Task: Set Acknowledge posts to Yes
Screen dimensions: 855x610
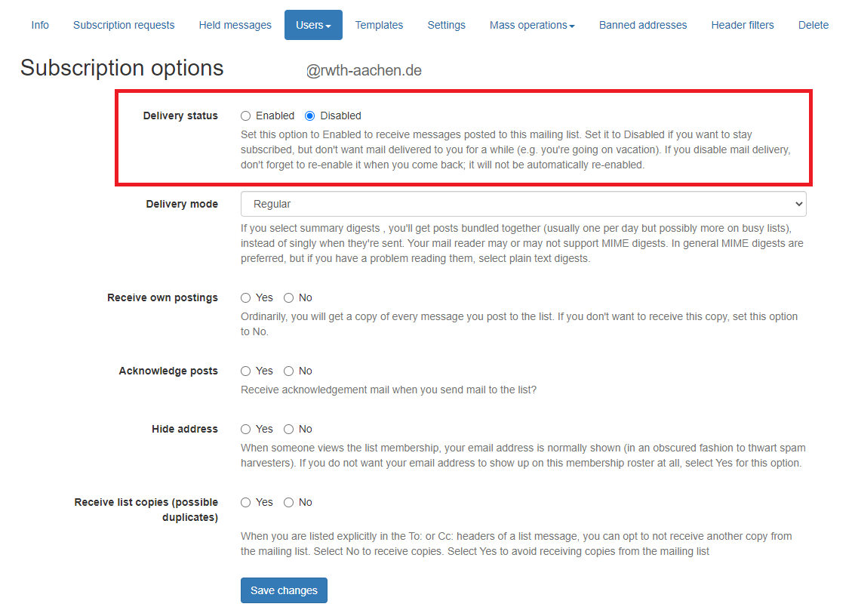Action: click(246, 371)
